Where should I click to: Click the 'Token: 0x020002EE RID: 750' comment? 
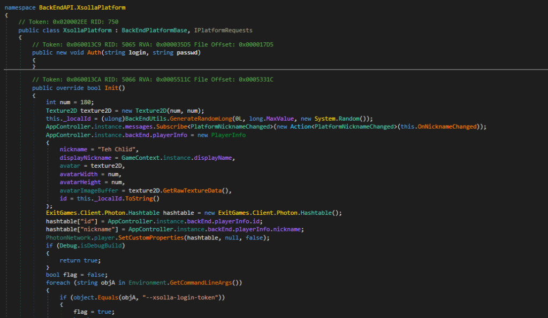tap(68, 21)
